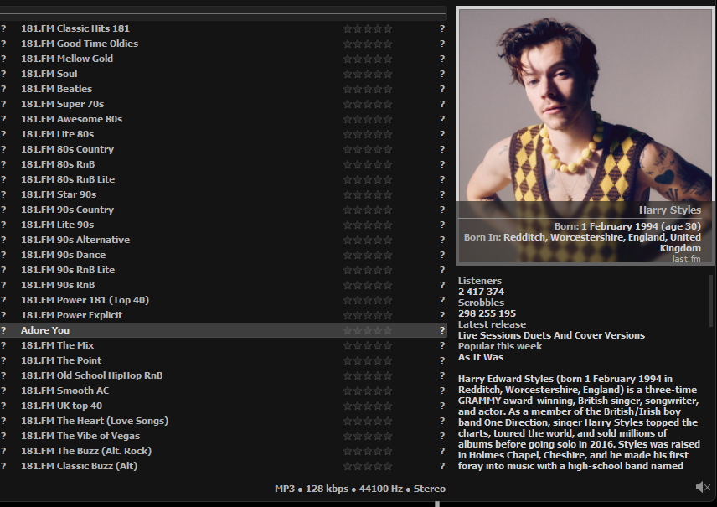The image size is (717, 507).
Task: Click Live Sessions Duets And Cover Versions
Action: click(x=551, y=335)
